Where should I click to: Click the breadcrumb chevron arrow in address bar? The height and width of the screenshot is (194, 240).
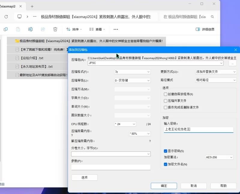coord(27,17)
